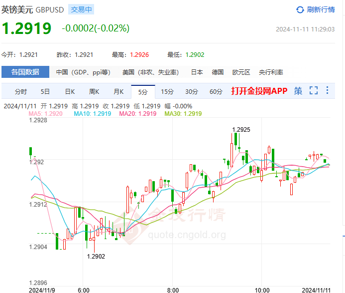
Task: Open the 欧元区 data link
Action: coord(241,72)
